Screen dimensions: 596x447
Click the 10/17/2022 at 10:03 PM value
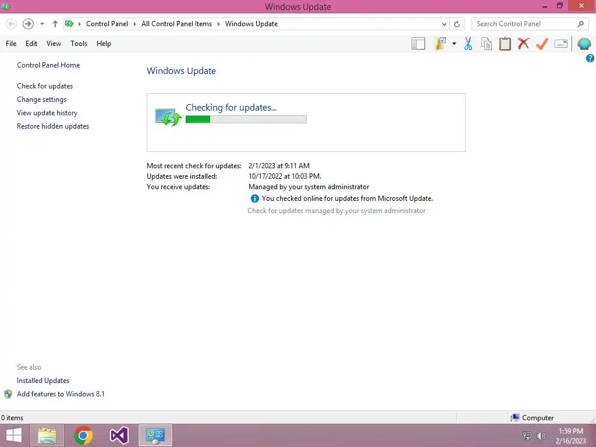[x=285, y=176]
